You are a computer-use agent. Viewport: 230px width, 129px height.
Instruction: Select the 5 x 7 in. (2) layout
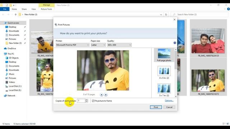click(164, 90)
